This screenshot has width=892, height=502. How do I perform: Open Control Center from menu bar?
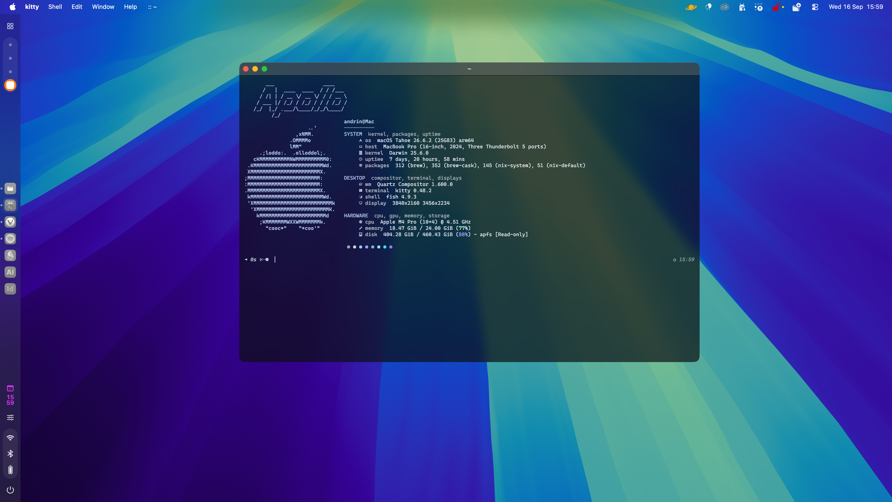815,7
